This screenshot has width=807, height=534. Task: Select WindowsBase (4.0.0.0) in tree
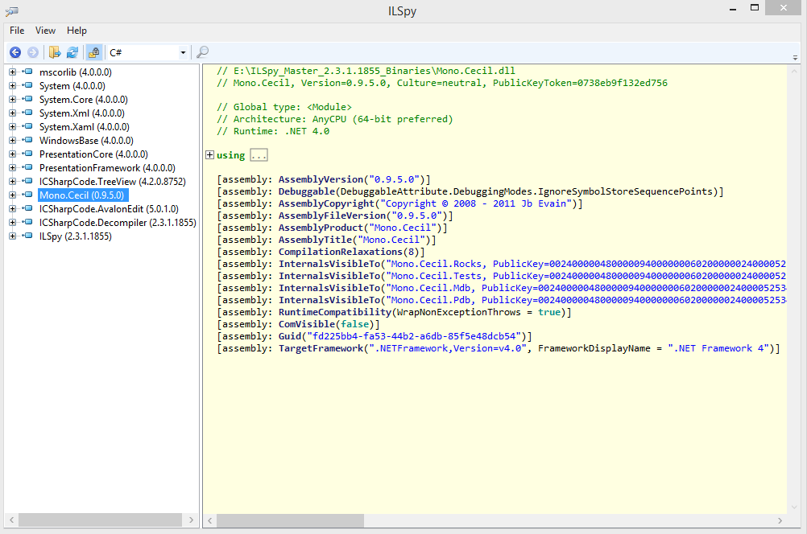[86, 140]
